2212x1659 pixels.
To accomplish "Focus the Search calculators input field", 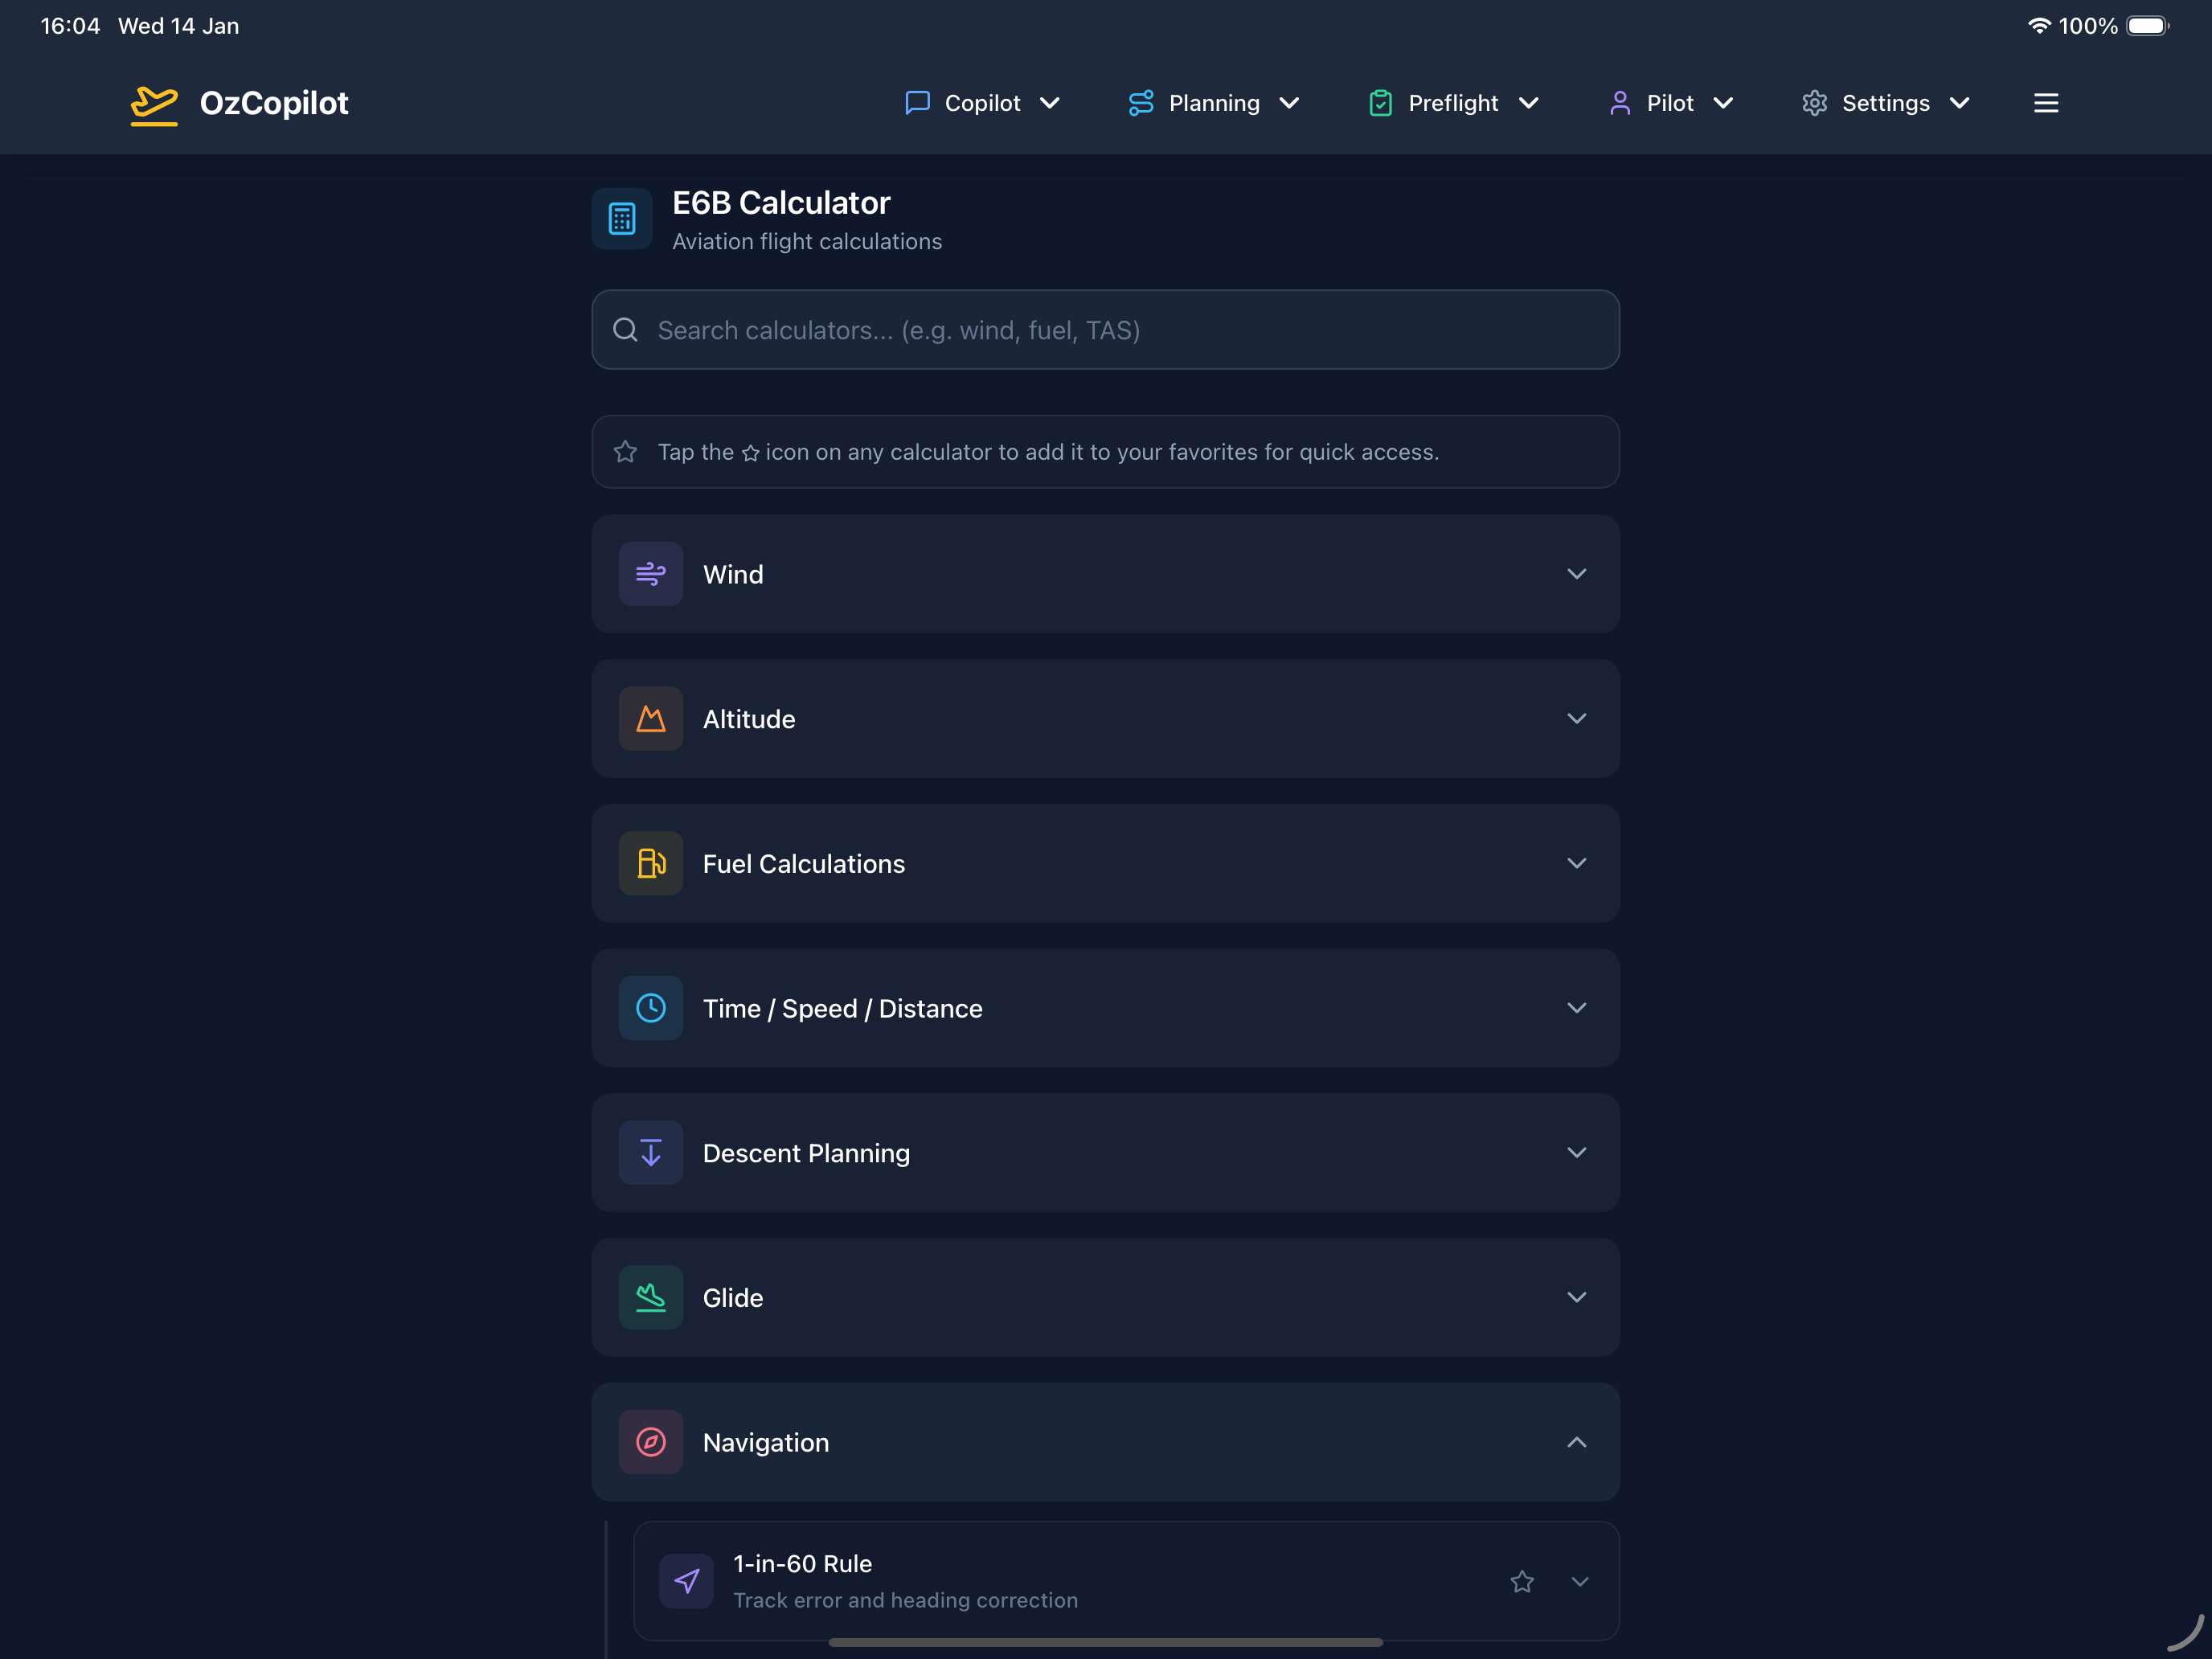I will point(1105,330).
